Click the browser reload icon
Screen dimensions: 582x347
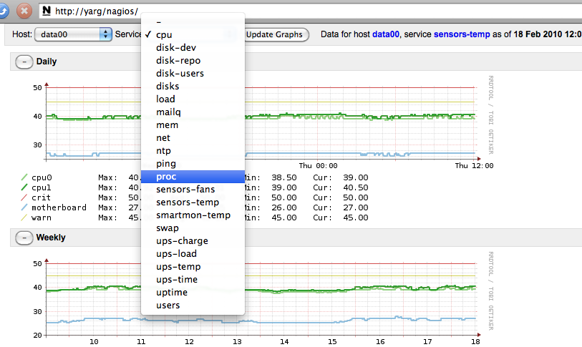[x=3, y=11]
